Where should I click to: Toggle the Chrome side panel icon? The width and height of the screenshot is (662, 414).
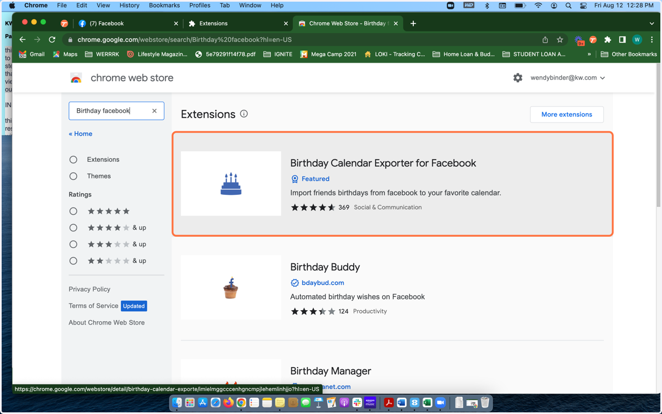[x=622, y=40]
